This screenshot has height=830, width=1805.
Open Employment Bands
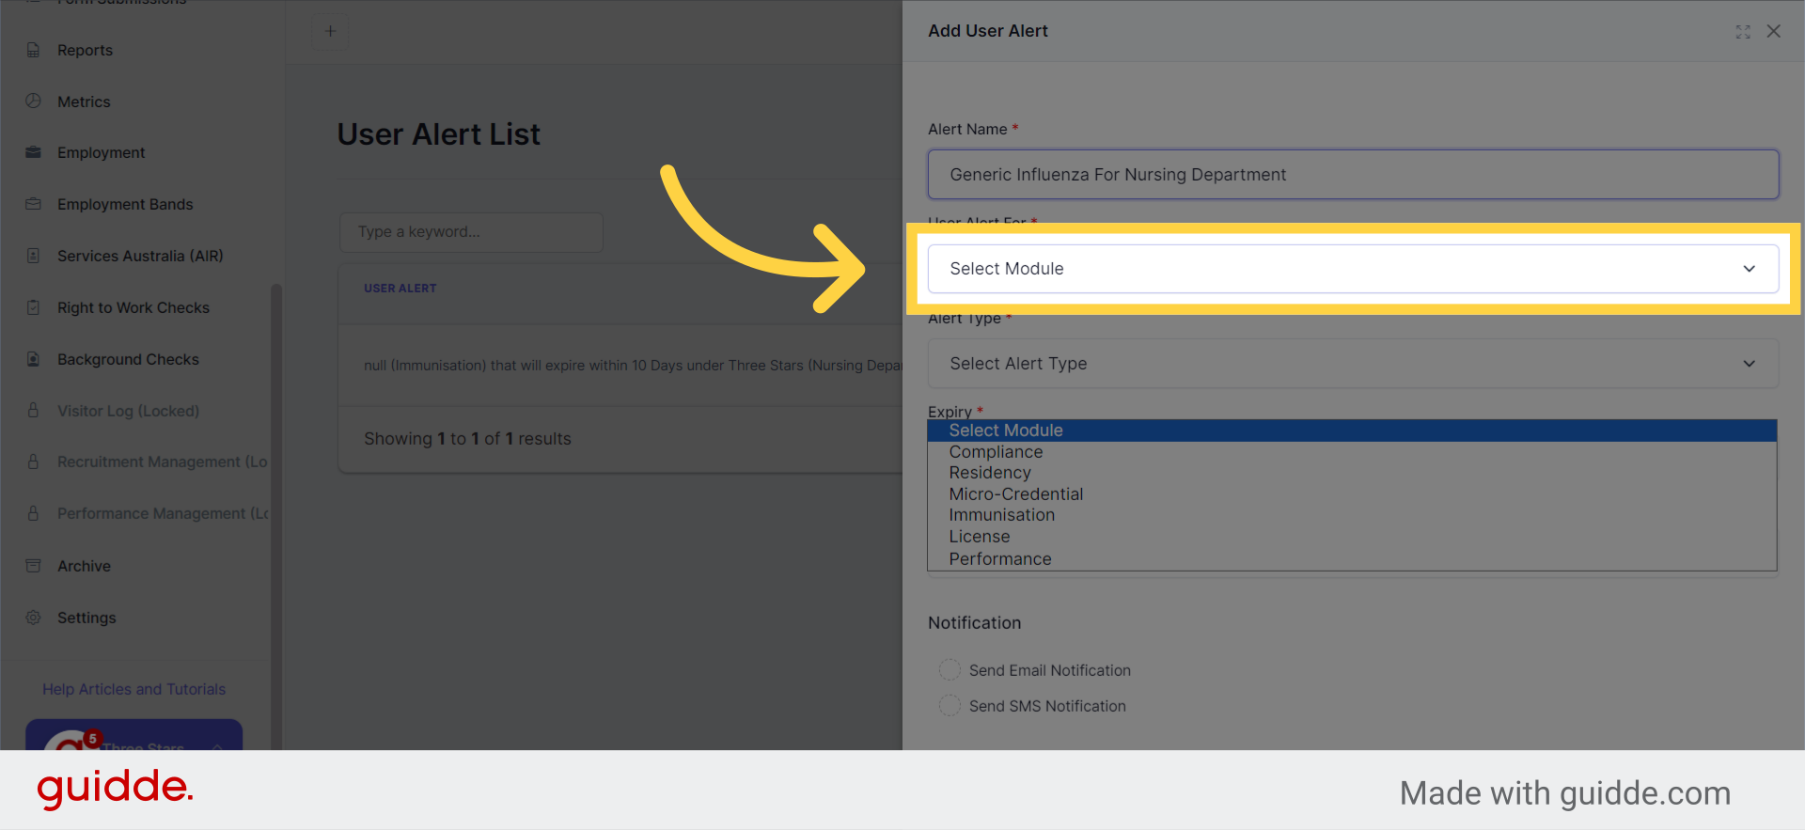point(125,204)
